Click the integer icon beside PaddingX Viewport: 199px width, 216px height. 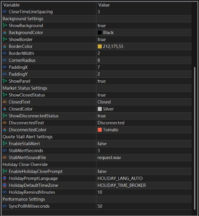[5, 67]
